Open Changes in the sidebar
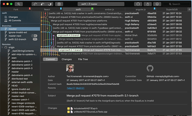 (13, 17)
